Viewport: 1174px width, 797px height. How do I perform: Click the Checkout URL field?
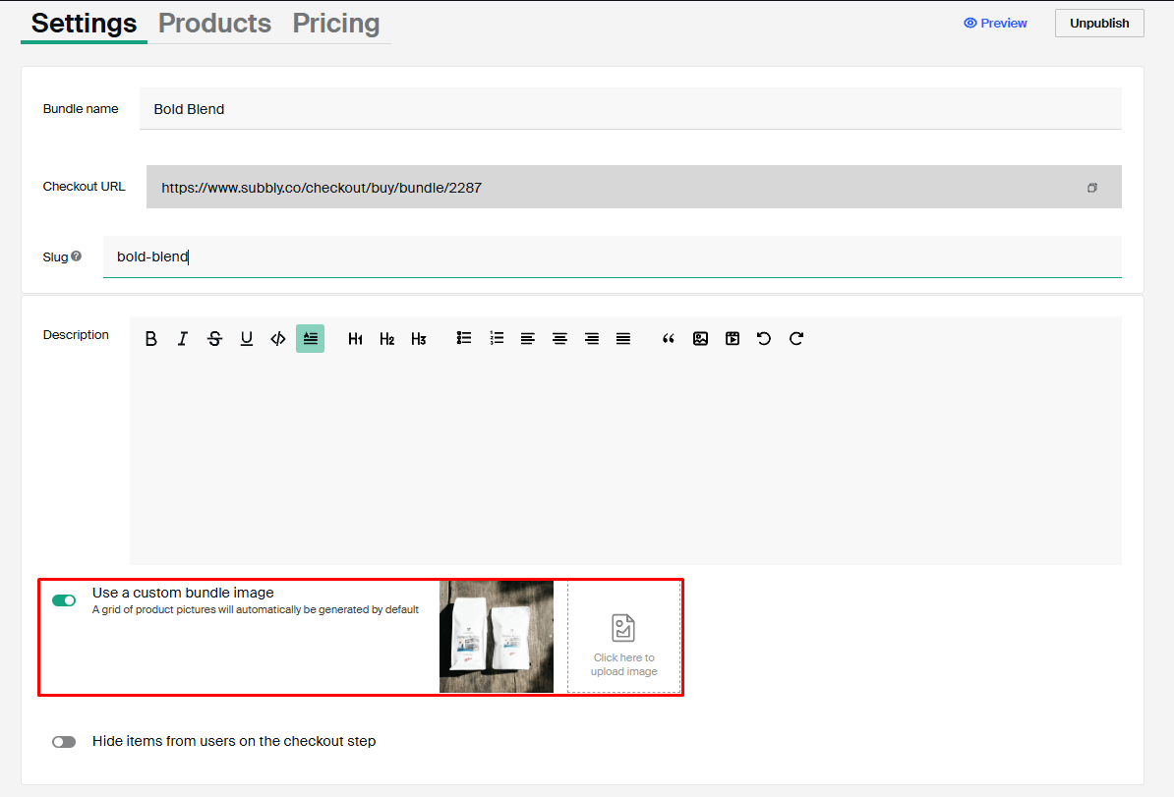coord(633,187)
